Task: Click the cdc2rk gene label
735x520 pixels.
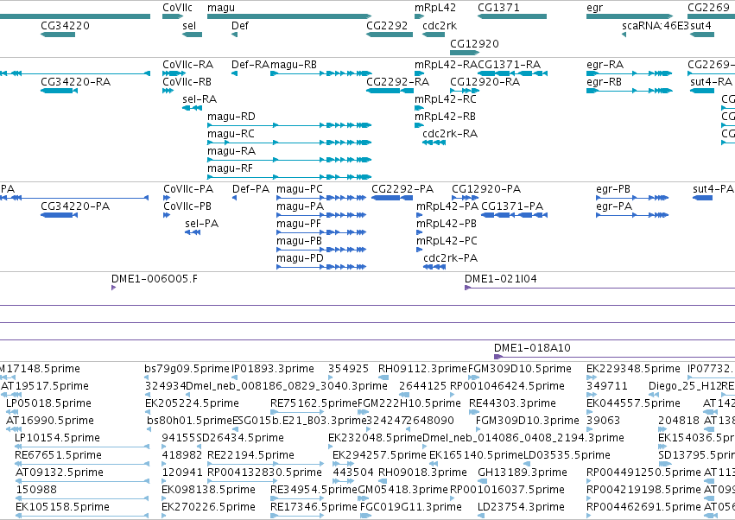Action: pyautogui.click(x=440, y=25)
